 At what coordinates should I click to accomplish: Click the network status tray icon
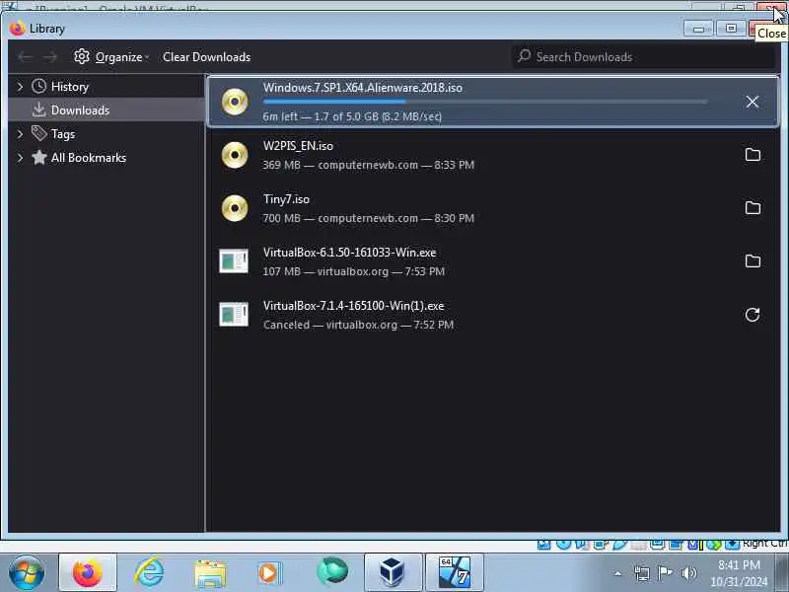coord(642,573)
